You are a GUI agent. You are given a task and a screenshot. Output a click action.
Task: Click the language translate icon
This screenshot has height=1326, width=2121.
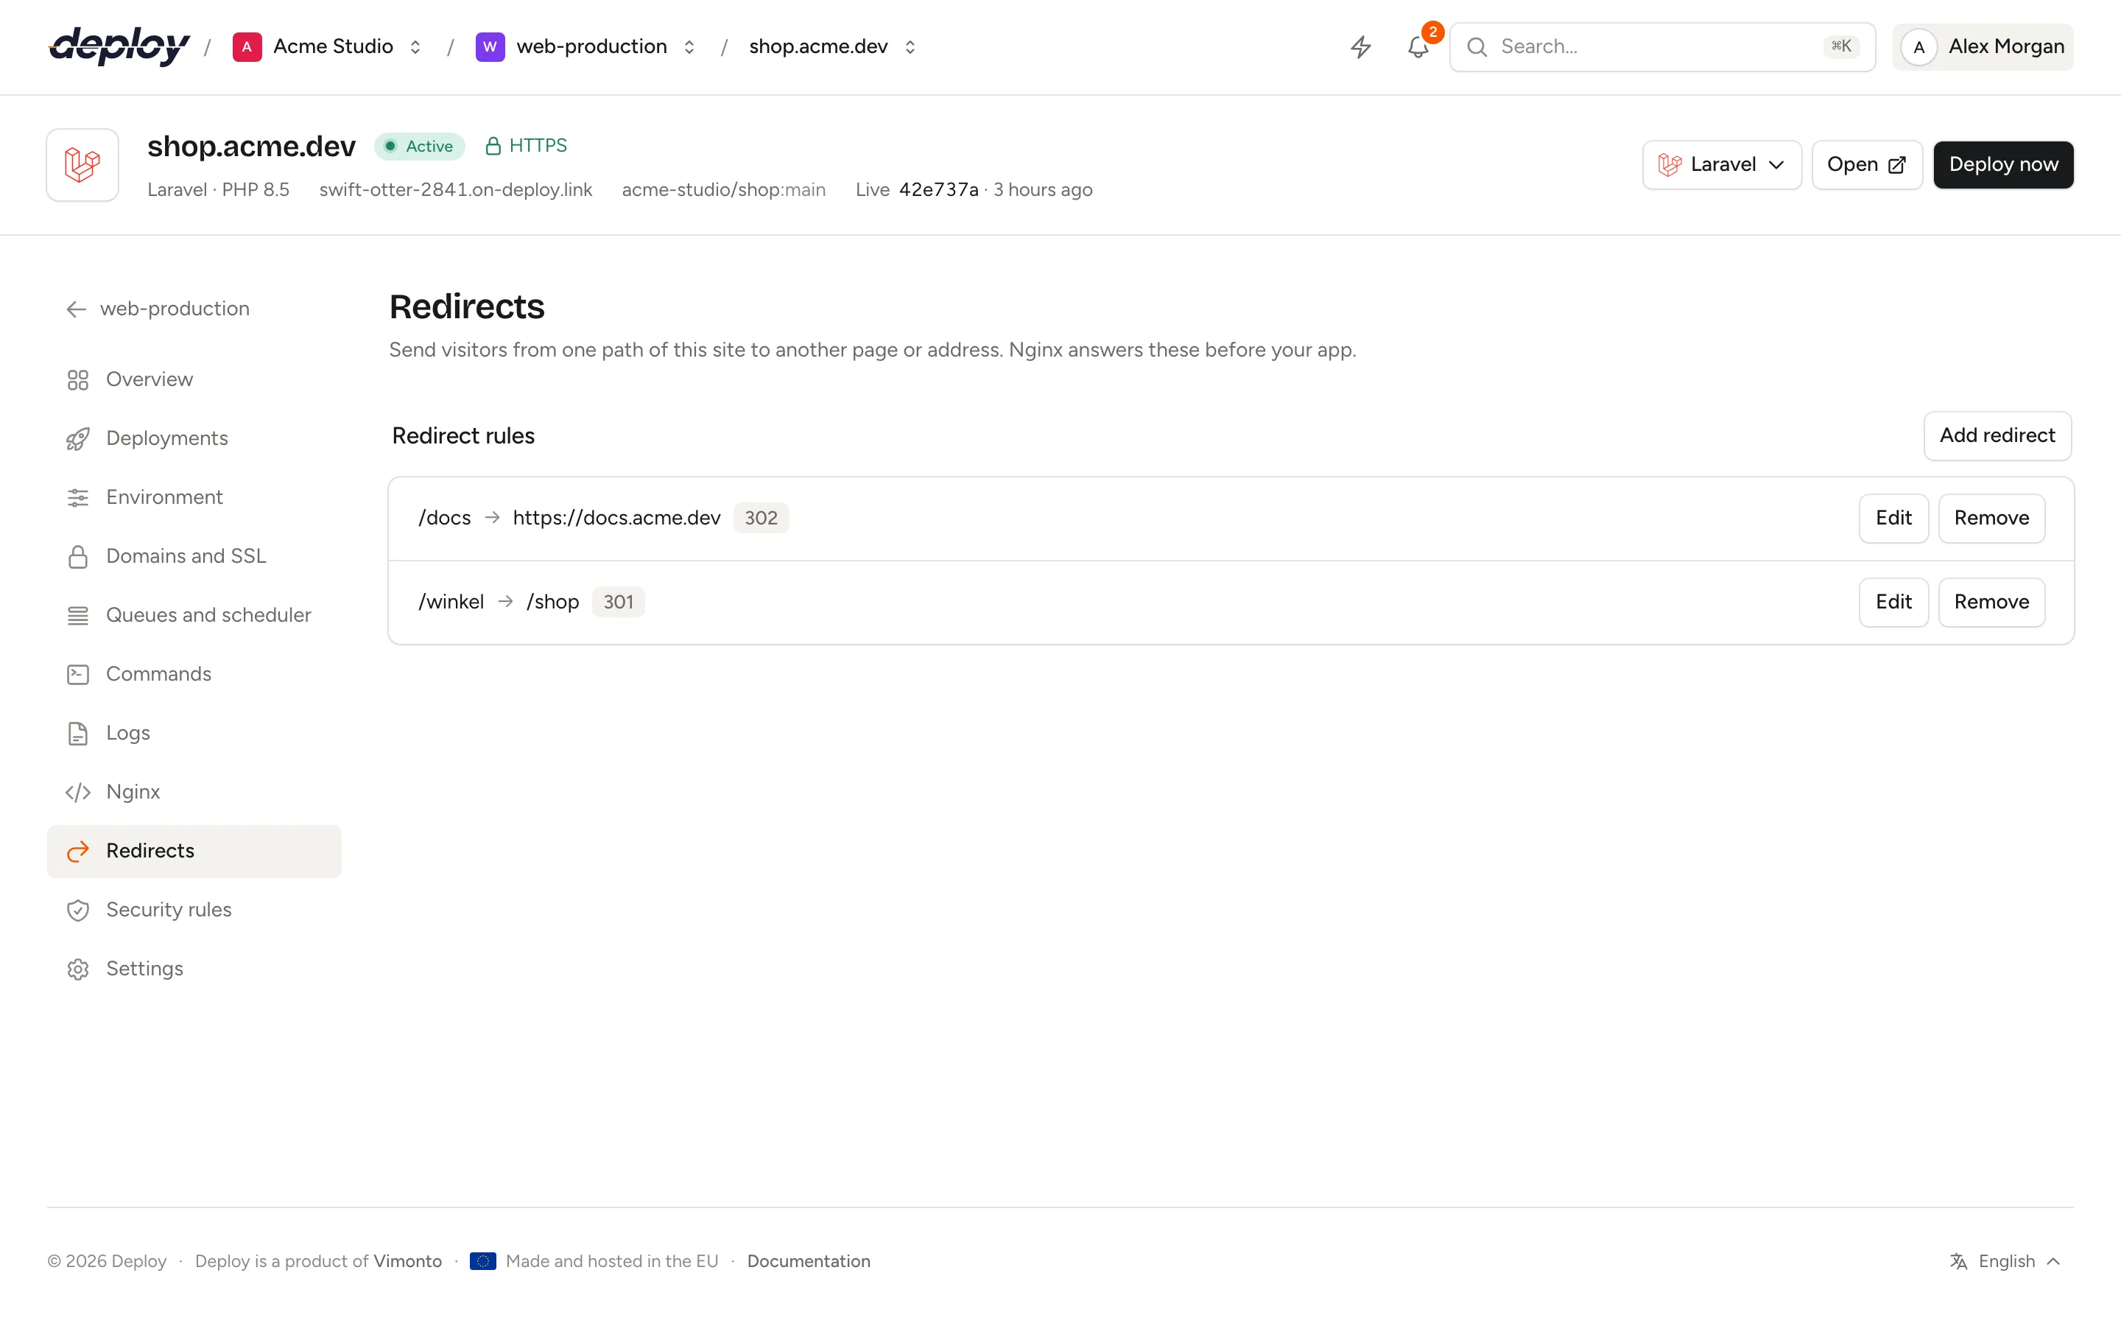click(x=1959, y=1261)
